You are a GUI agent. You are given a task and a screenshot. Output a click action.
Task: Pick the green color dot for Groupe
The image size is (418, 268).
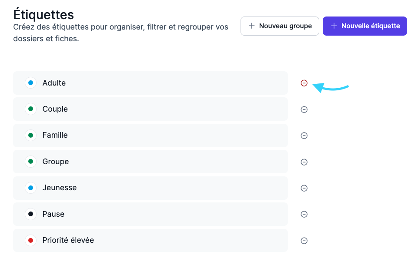30,162
